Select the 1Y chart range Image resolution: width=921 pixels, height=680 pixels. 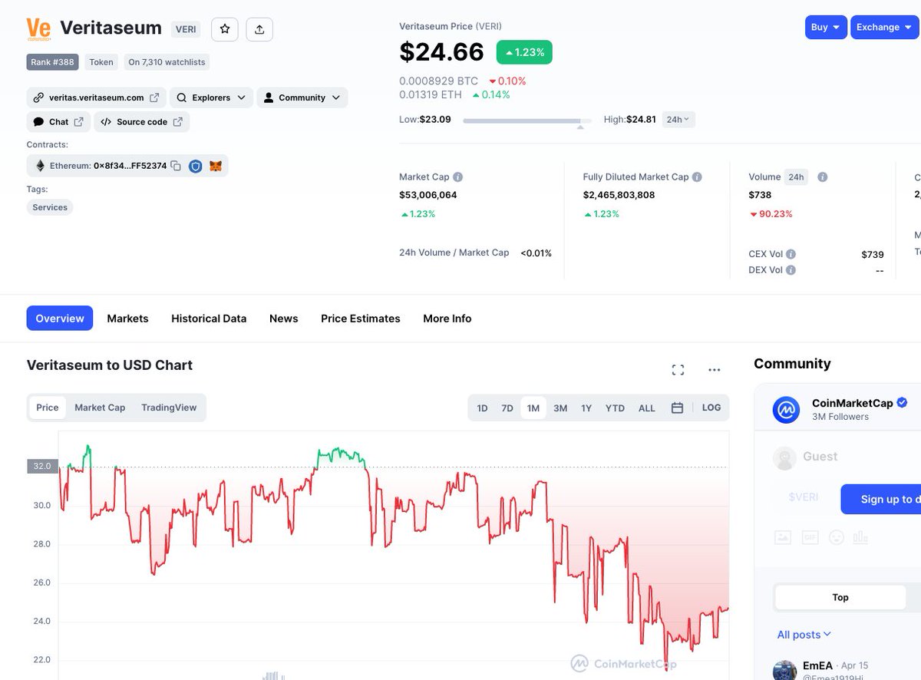pos(586,408)
